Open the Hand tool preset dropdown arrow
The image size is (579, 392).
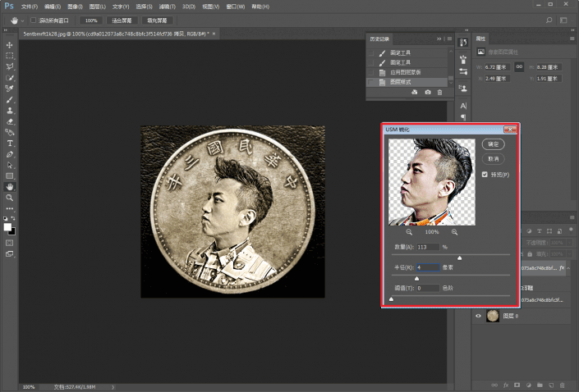22,21
